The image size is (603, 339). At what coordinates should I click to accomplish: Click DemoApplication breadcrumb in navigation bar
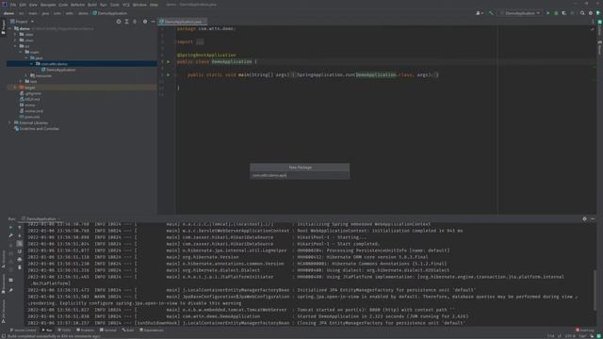[x=110, y=13]
